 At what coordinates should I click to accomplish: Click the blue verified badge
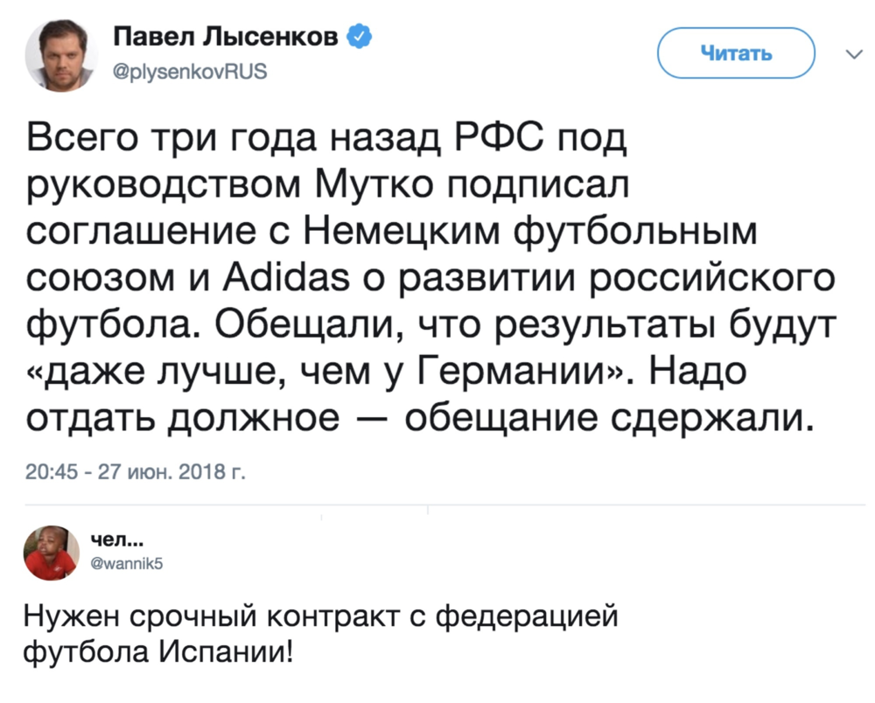click(360, 38)
